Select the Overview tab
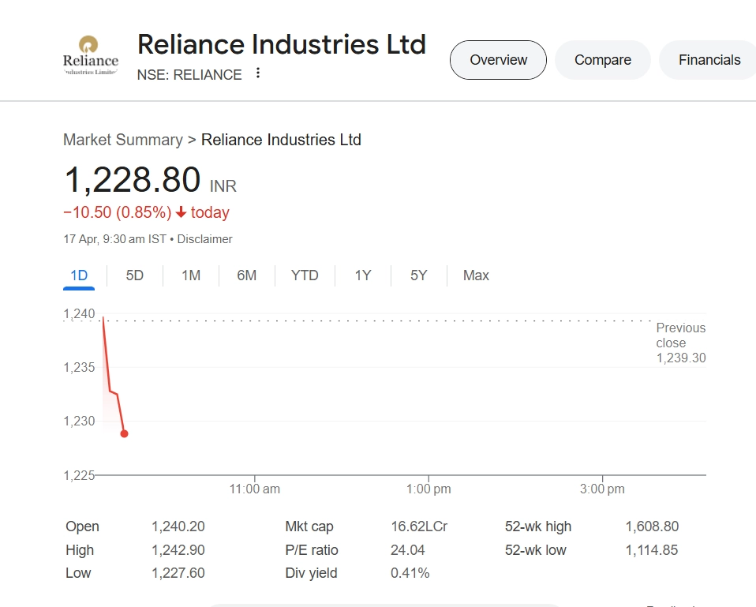Image resolution: width=756 pixels, height=607 pixels. tap(498, 60)
